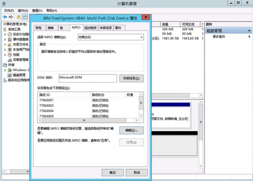Expand the 更多操作 submenu arrow

pyautogui.click(x=250, y=37)
